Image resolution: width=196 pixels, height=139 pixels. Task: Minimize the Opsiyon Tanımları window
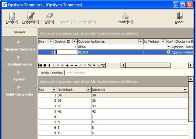click(x=176, y=5)
